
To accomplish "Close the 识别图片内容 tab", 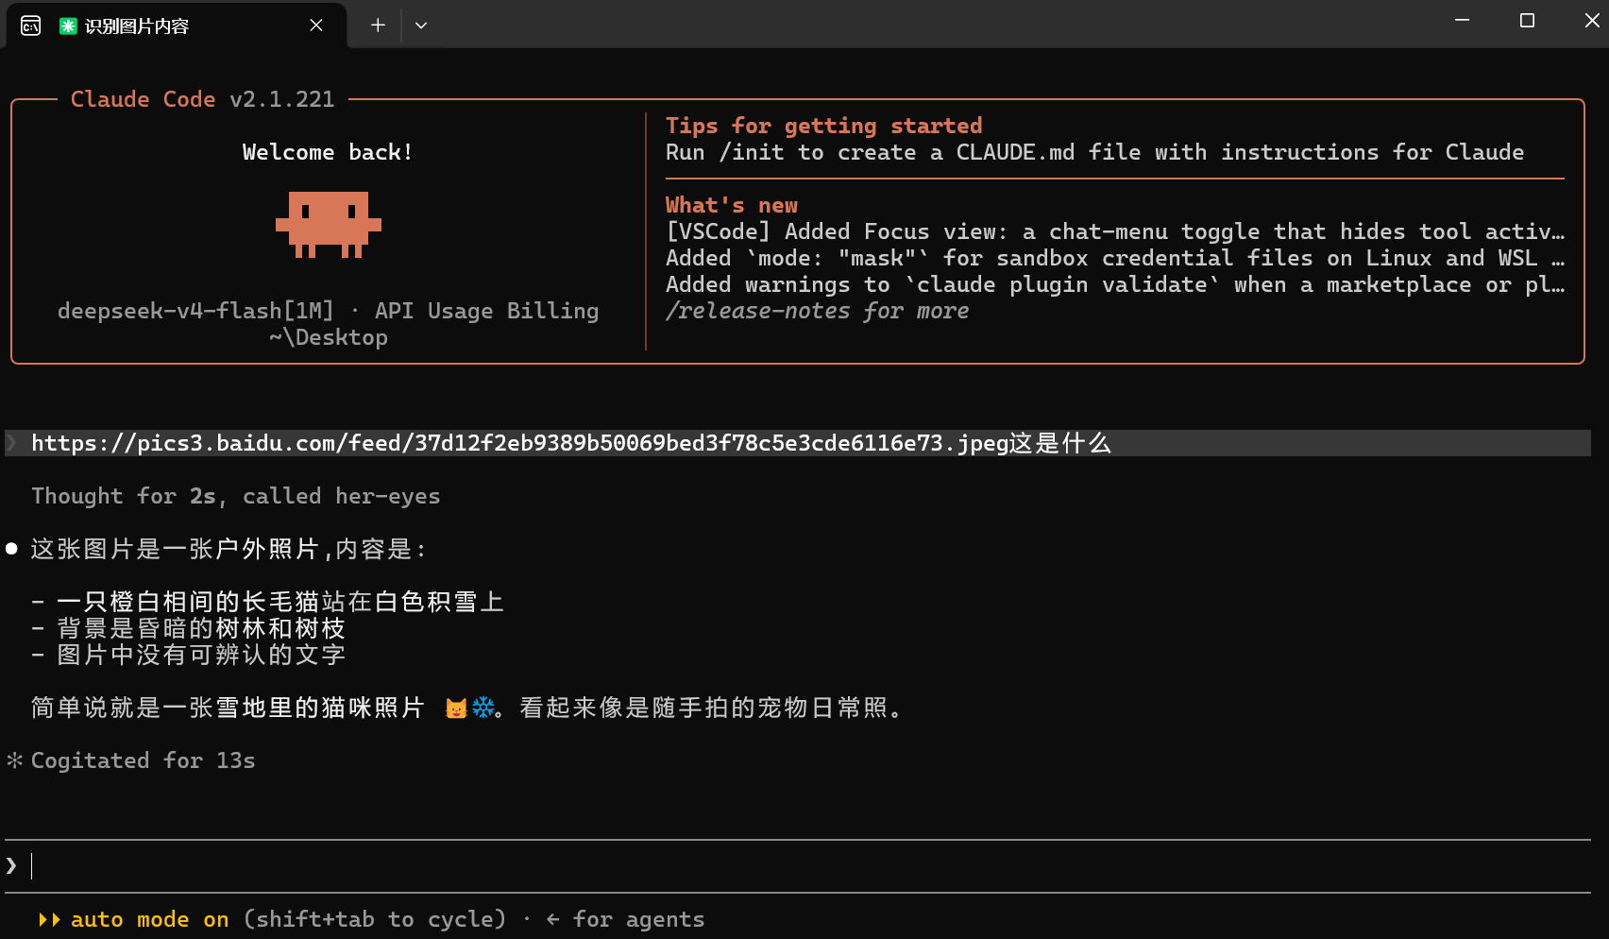I will pos(316,26).
